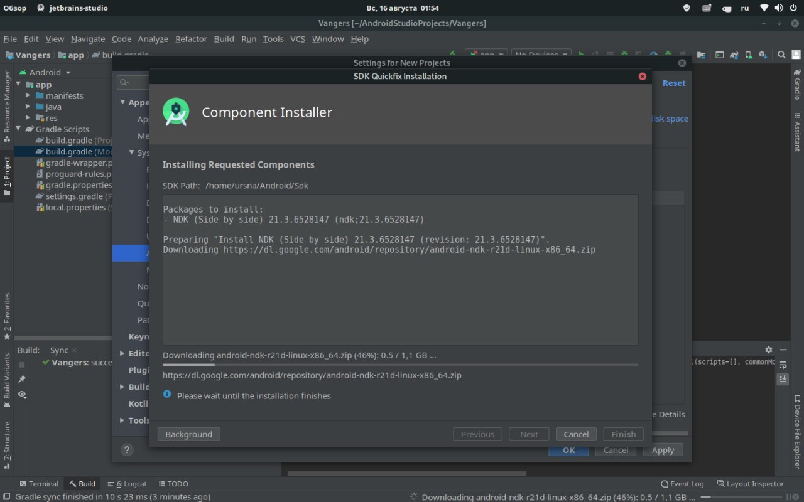
Task: Close SDK Quickfix Installation dialog
Action: pos(643,76)
